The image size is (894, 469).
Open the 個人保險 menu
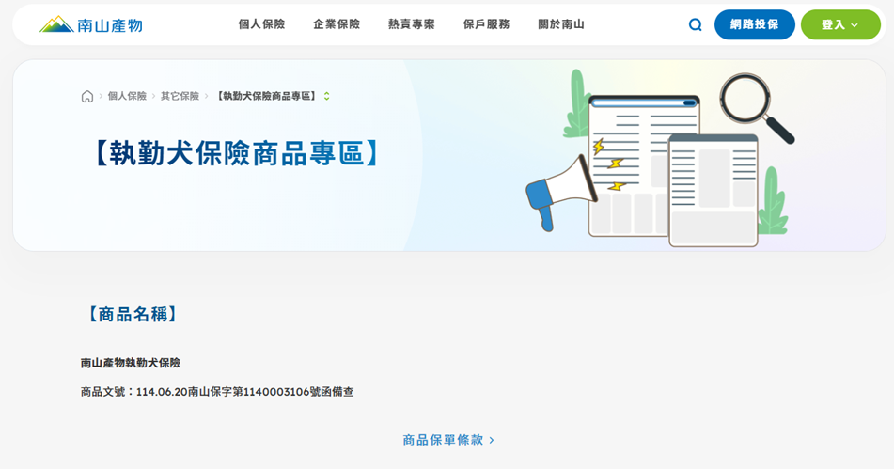pyautogui.click(x=261, y=24)
